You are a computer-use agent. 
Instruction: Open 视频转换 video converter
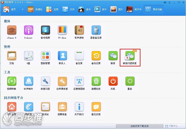12,81
